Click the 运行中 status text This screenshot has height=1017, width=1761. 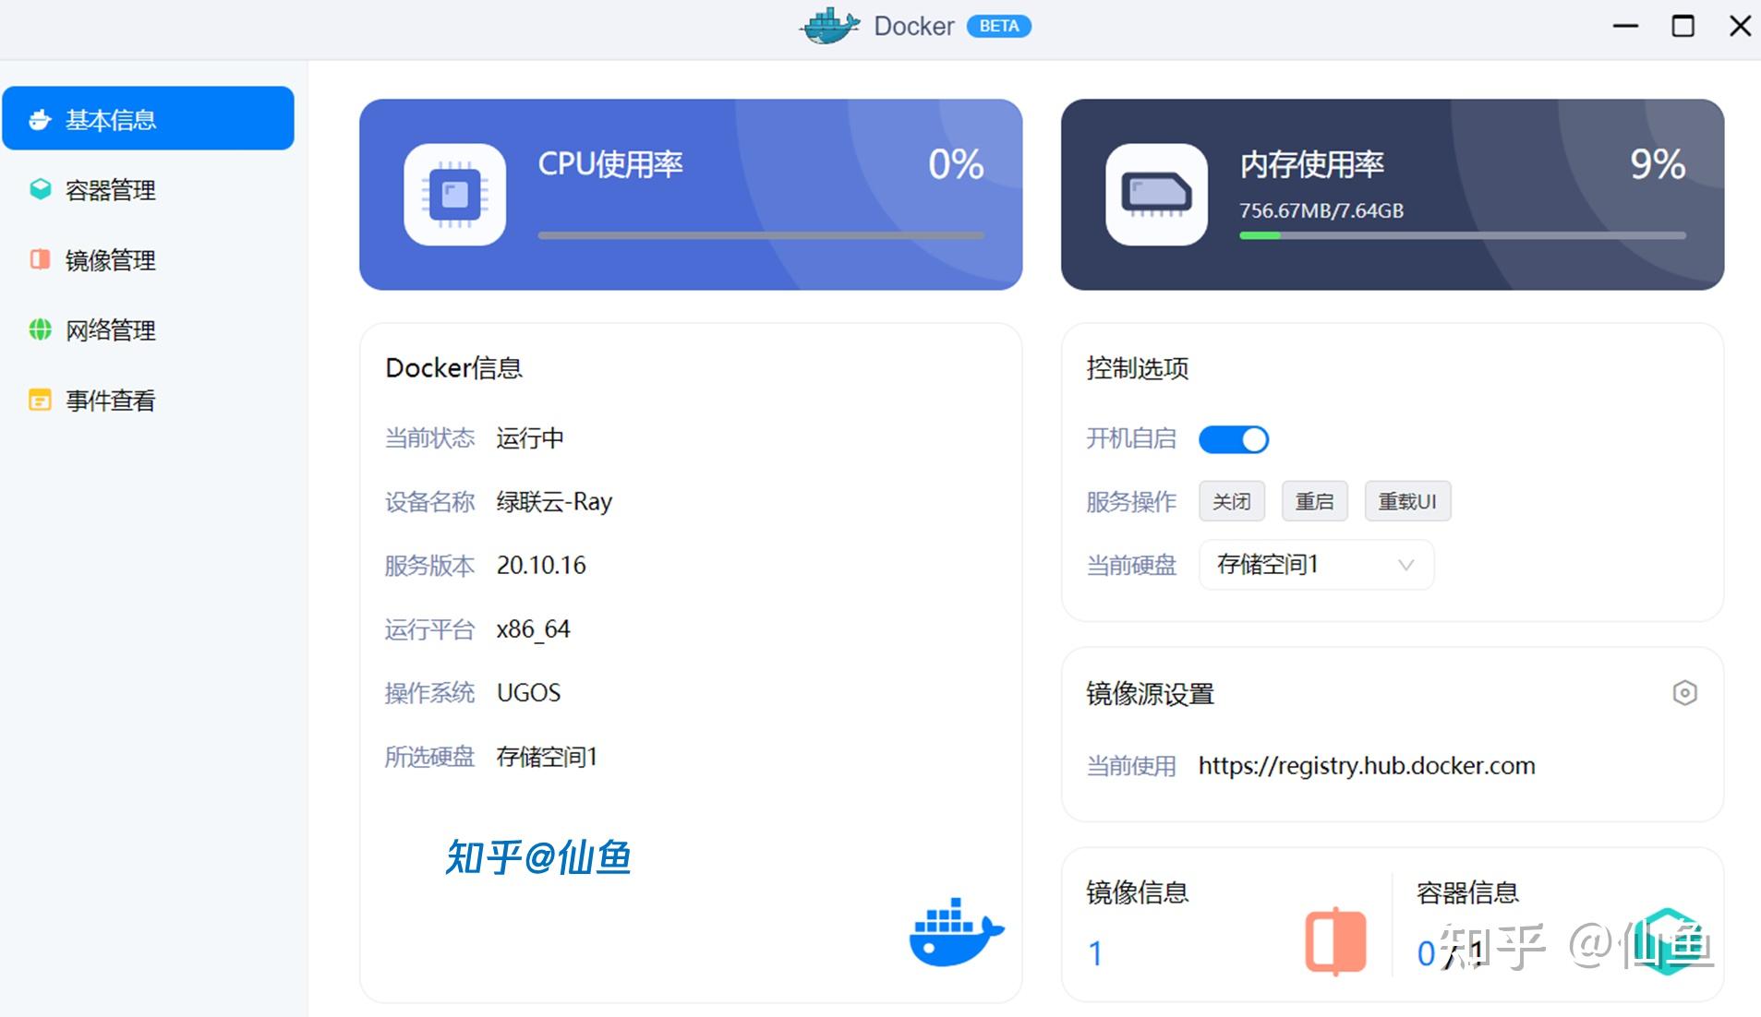[x=530, y=437]
